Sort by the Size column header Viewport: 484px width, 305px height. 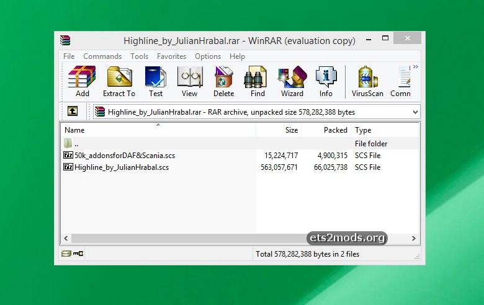click(279, 130)
